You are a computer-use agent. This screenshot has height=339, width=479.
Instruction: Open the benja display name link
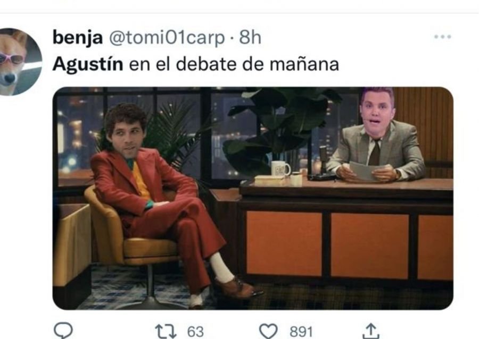point(78,37)
